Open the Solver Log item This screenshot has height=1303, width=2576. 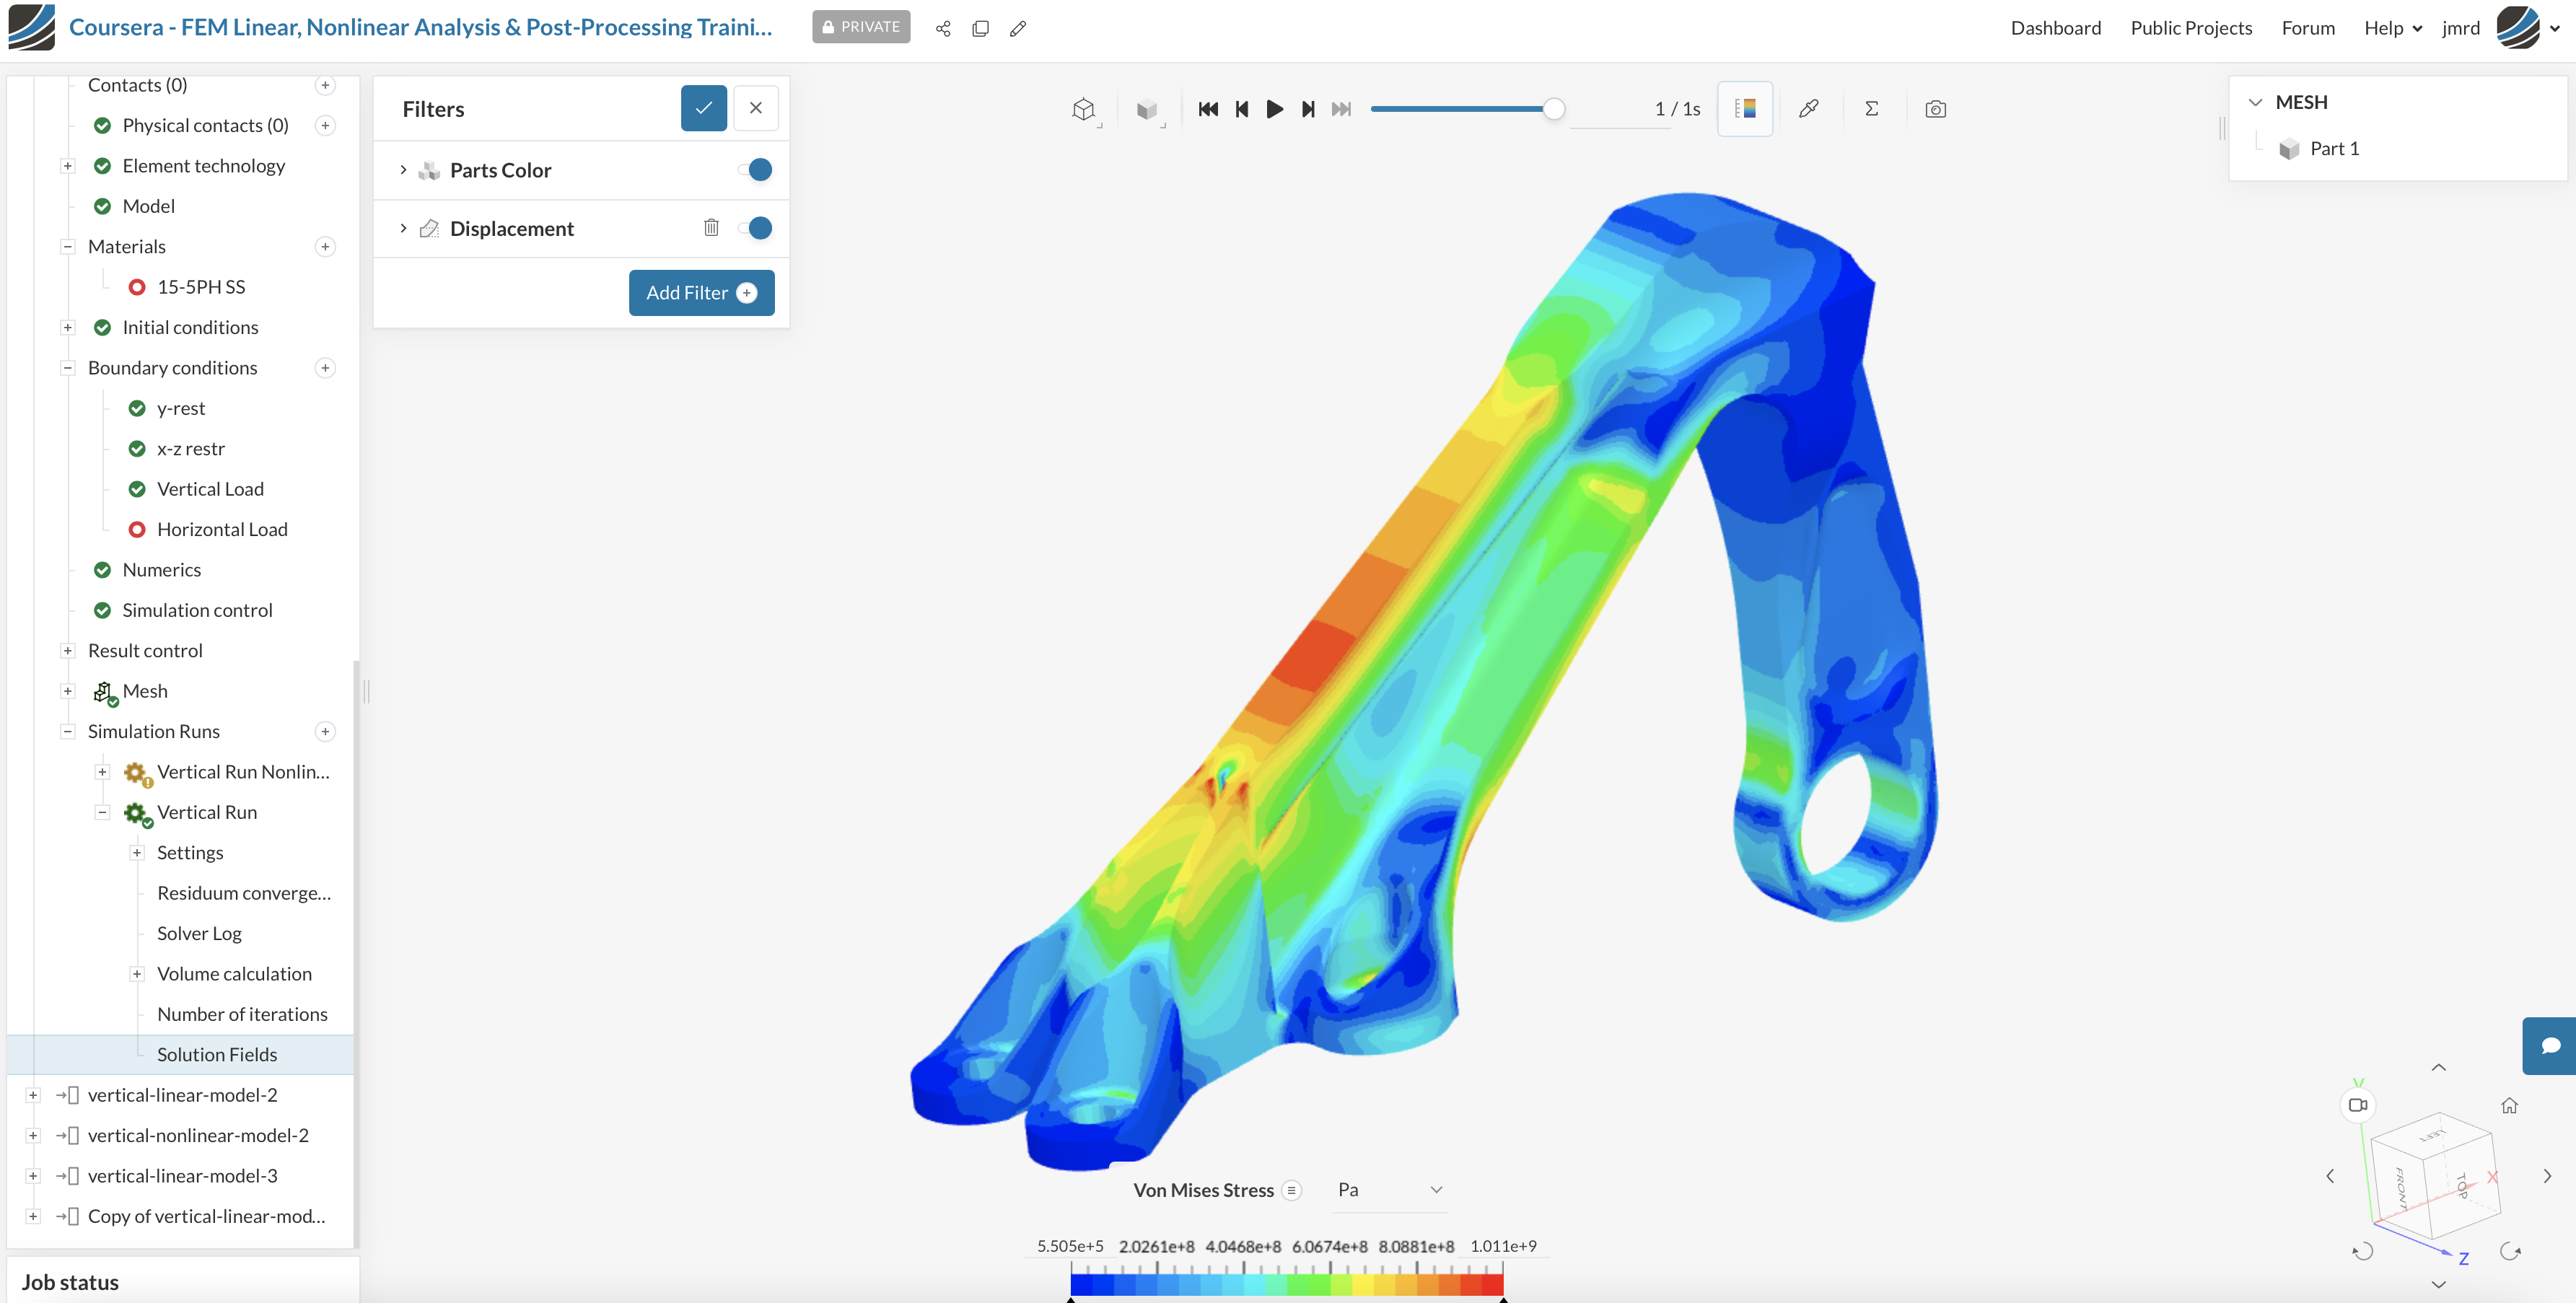[199, 933]
